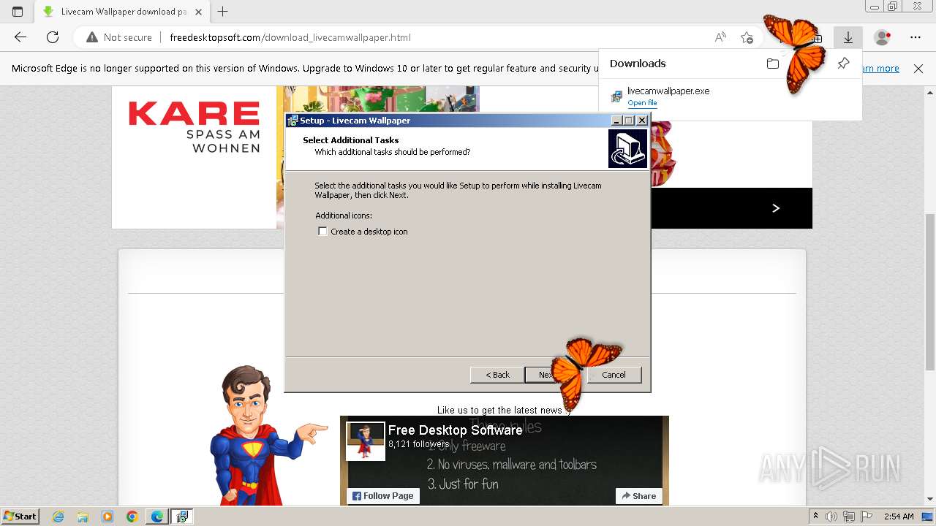Click the KARE advertisement logo
The height and width of the screenshot is (526, 936).
(194, 126)
